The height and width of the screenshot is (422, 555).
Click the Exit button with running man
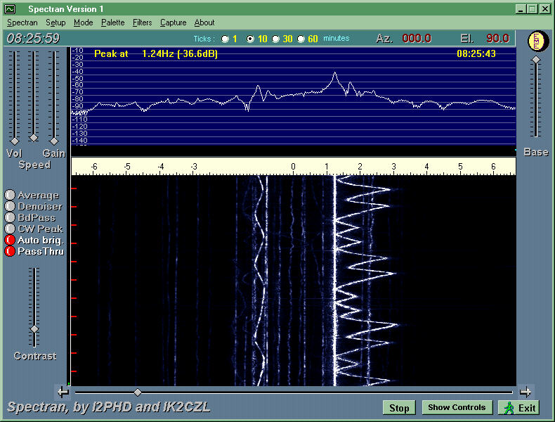[519, 408]
